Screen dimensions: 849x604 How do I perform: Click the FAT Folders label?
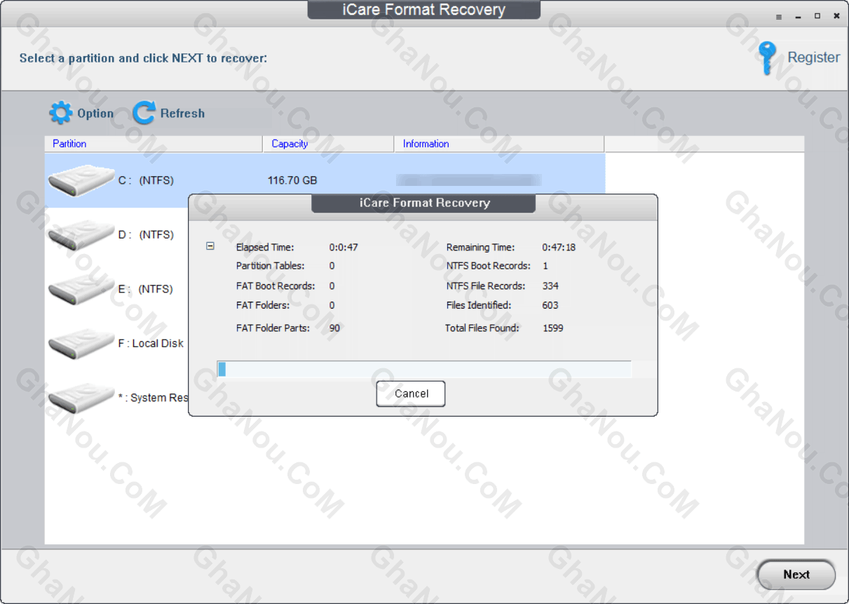[263, 305]
